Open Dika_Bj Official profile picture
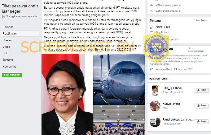Viewport: 211px width, 135px height. (155, 90)
